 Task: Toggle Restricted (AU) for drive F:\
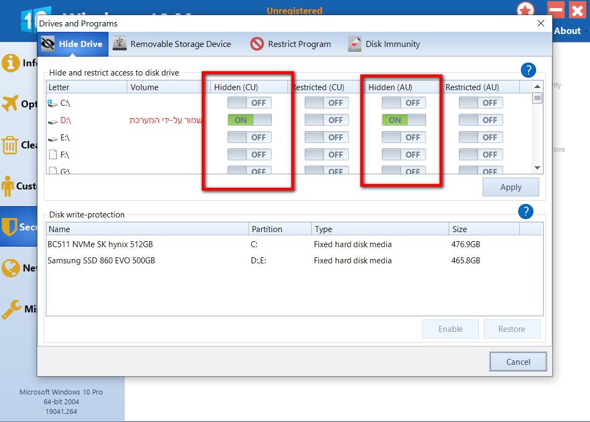481,155
